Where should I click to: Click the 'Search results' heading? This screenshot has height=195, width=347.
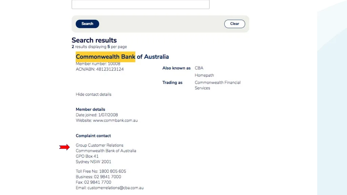(x=94, y=40)
